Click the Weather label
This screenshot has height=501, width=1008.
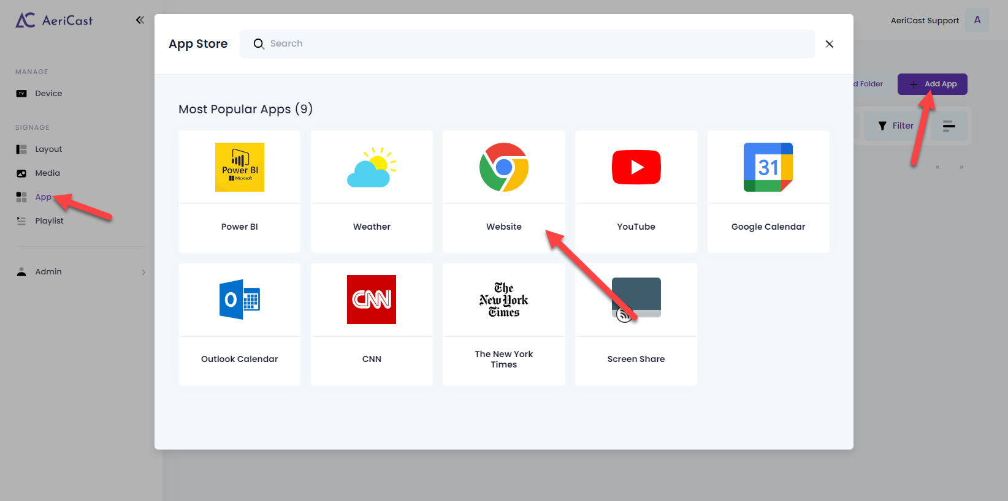[372, 227]
